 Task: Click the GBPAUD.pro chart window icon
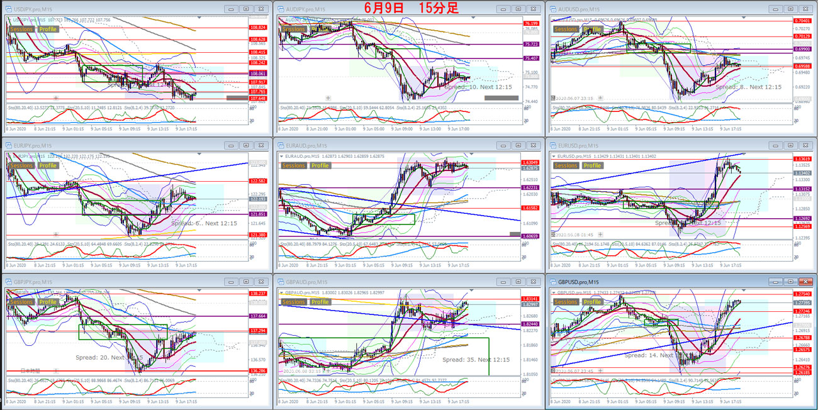pos(281,282)
